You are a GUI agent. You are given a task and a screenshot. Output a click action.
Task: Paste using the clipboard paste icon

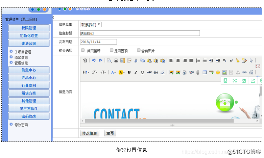click(x=149, y=60)
